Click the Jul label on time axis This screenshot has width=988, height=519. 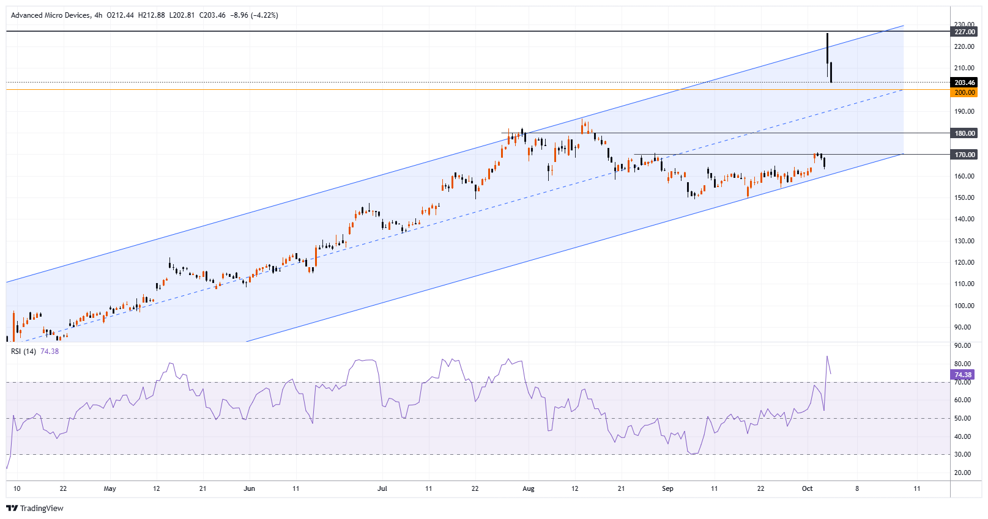tap(382, 488)
